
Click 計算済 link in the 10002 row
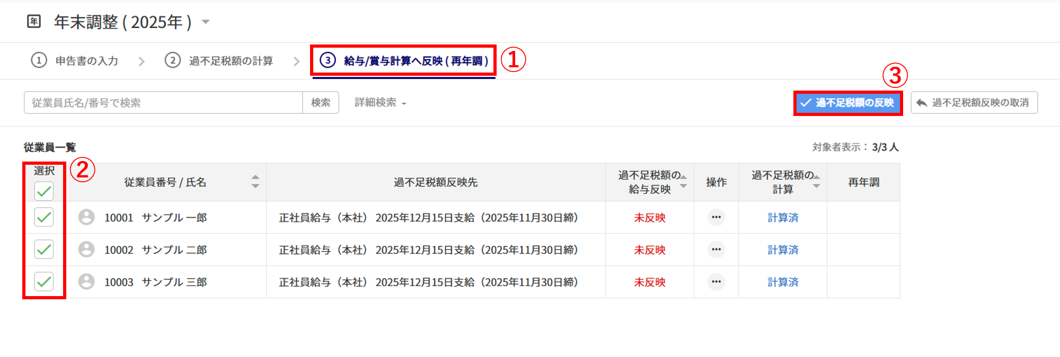coord(783,250)
